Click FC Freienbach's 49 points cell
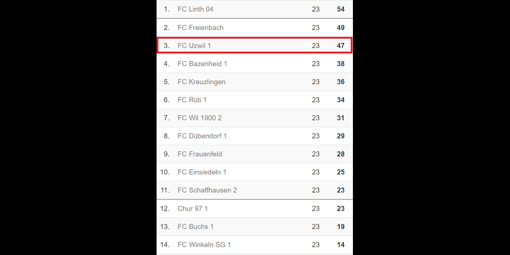510x255 pixels. pyautogui.click(x=341, y=28)
